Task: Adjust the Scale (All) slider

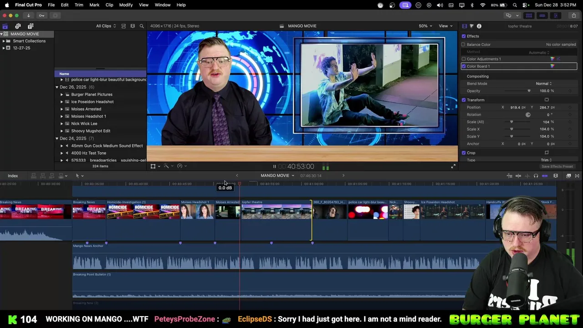Action: click(517, 122)
